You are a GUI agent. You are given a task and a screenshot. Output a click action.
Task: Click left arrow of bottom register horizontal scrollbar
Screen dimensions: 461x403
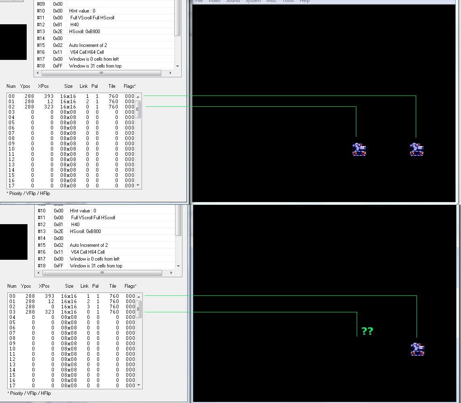point(38,273)
